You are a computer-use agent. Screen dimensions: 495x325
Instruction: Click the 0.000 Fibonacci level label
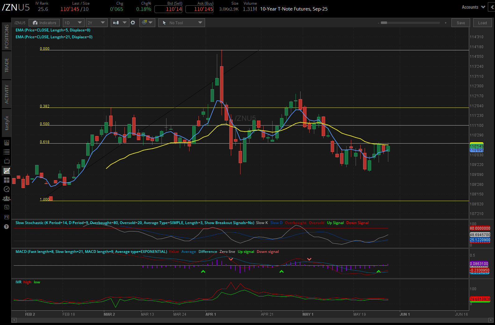click(44, 49)
